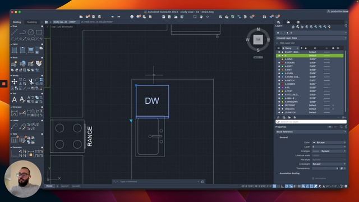Toggle visibility of JS-HATCH layer
The image size is (359, 202).
[279, 112]
